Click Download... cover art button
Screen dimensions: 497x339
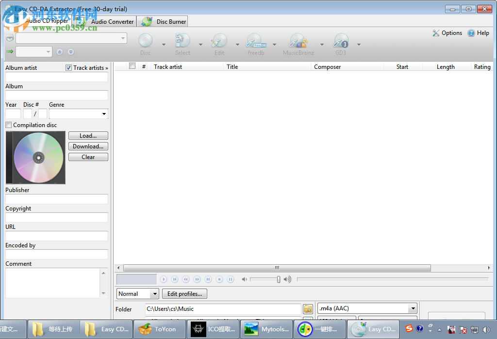coord(88,146)
